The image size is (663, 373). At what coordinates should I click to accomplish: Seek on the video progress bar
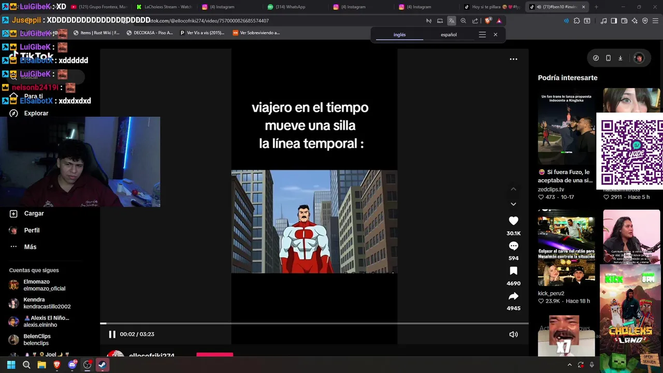pos(314,323)
